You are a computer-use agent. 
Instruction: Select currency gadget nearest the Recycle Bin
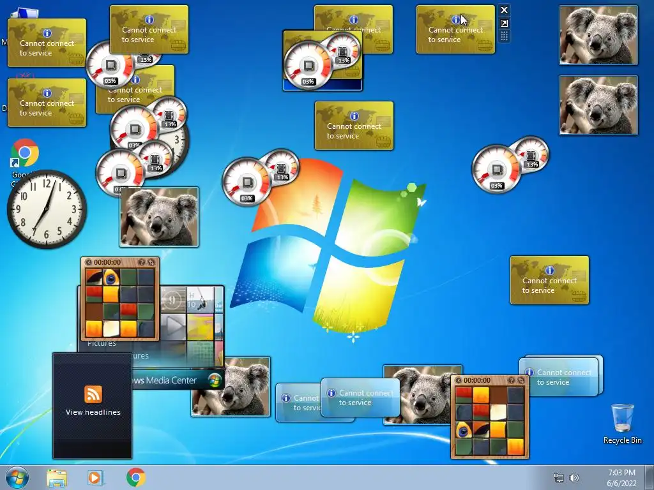(549, 280)
